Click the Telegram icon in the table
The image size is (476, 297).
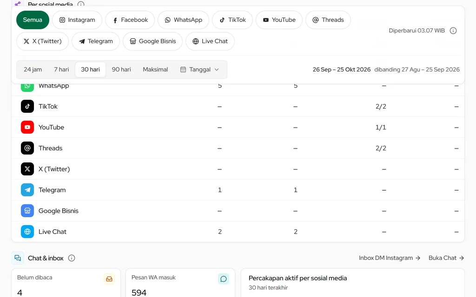27,190
